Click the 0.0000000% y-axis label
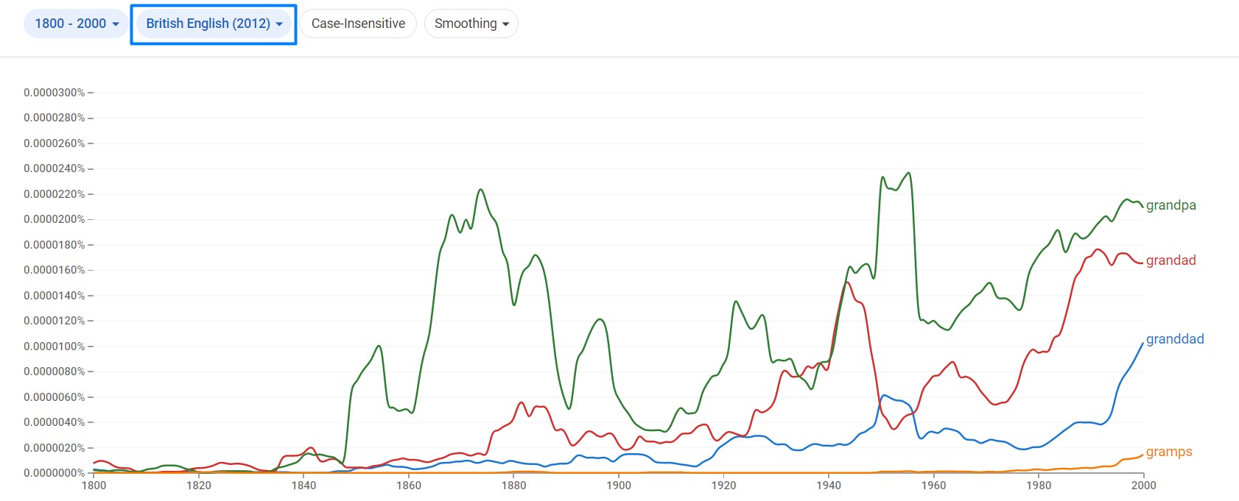 [x=55, y=473]
